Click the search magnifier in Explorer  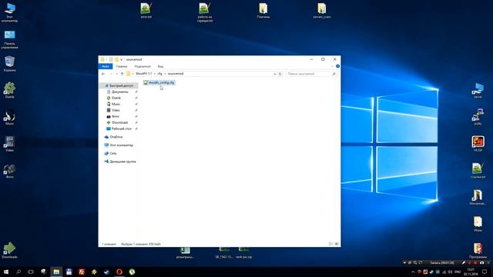pyautogui.click(x=334, y=74)
